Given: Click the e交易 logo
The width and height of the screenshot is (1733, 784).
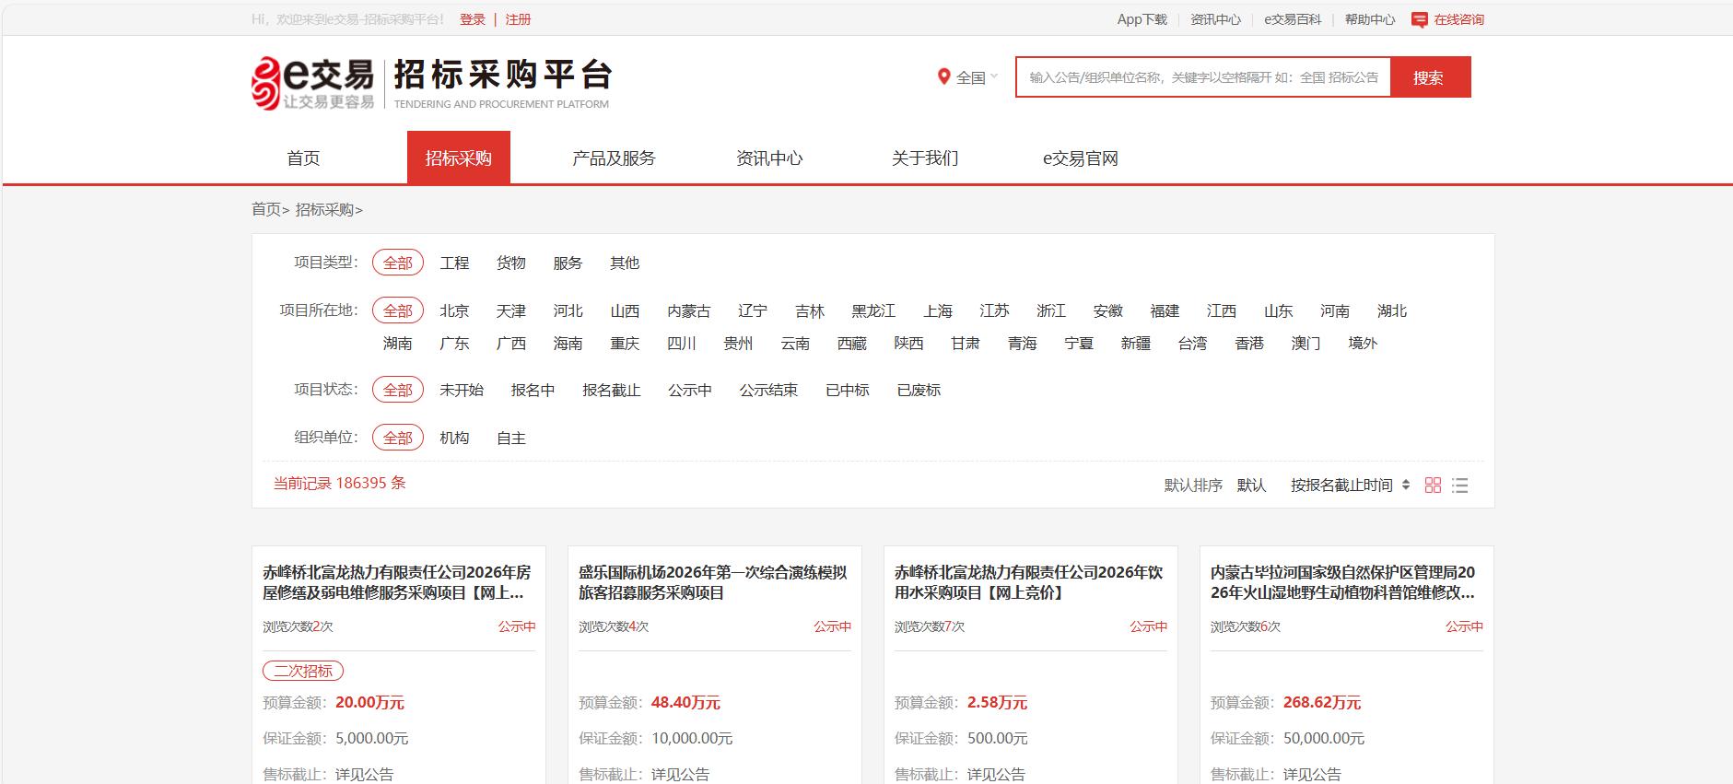Looking at the screenshot, I should tap(313, 83).
